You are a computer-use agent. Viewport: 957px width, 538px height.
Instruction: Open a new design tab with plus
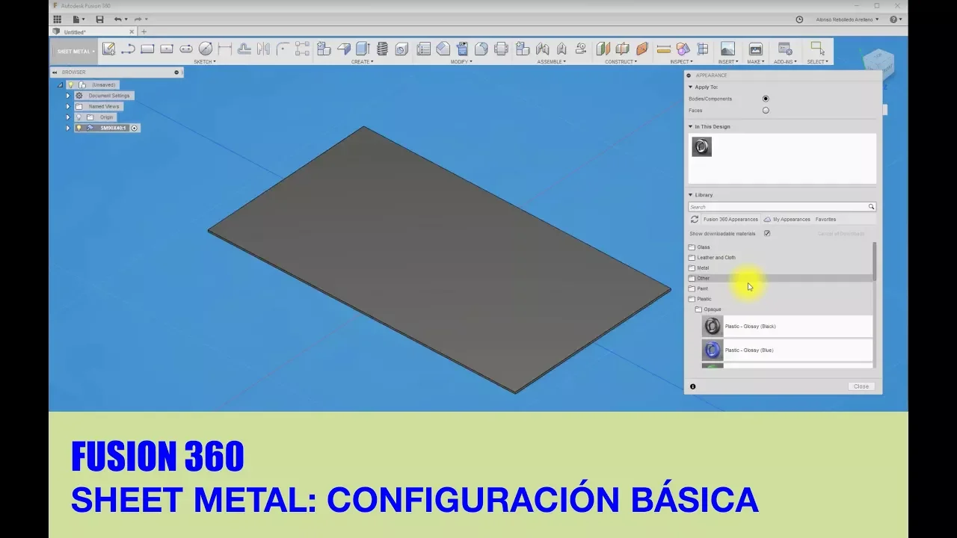(144, 32)
